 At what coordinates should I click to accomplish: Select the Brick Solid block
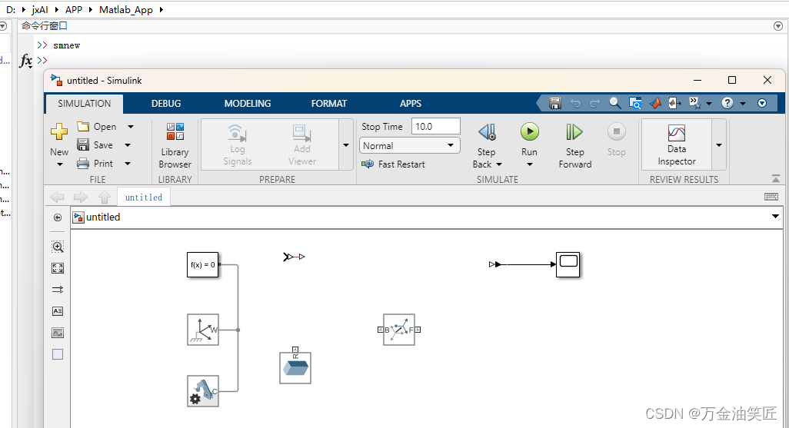click(x=295, y=367)
